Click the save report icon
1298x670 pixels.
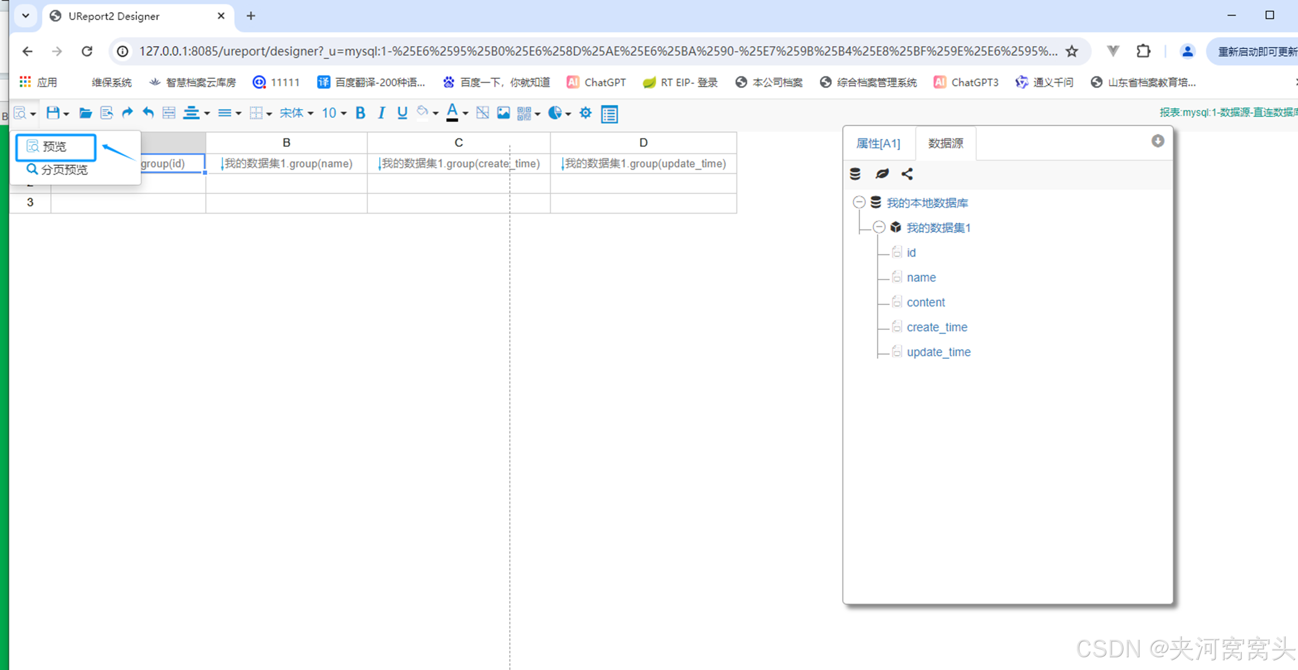(52, 113)
